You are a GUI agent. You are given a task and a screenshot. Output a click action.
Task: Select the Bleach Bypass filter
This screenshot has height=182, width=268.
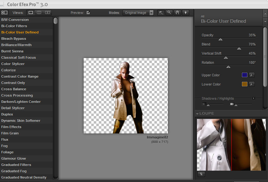point(14,38)
